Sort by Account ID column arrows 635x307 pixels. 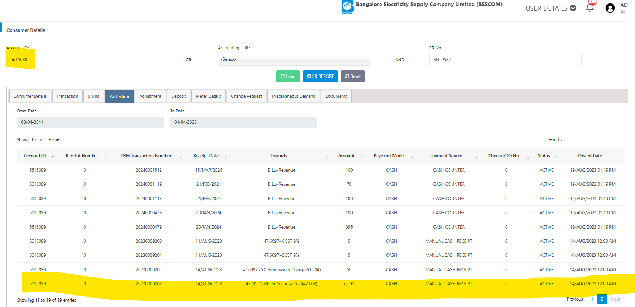54,157
